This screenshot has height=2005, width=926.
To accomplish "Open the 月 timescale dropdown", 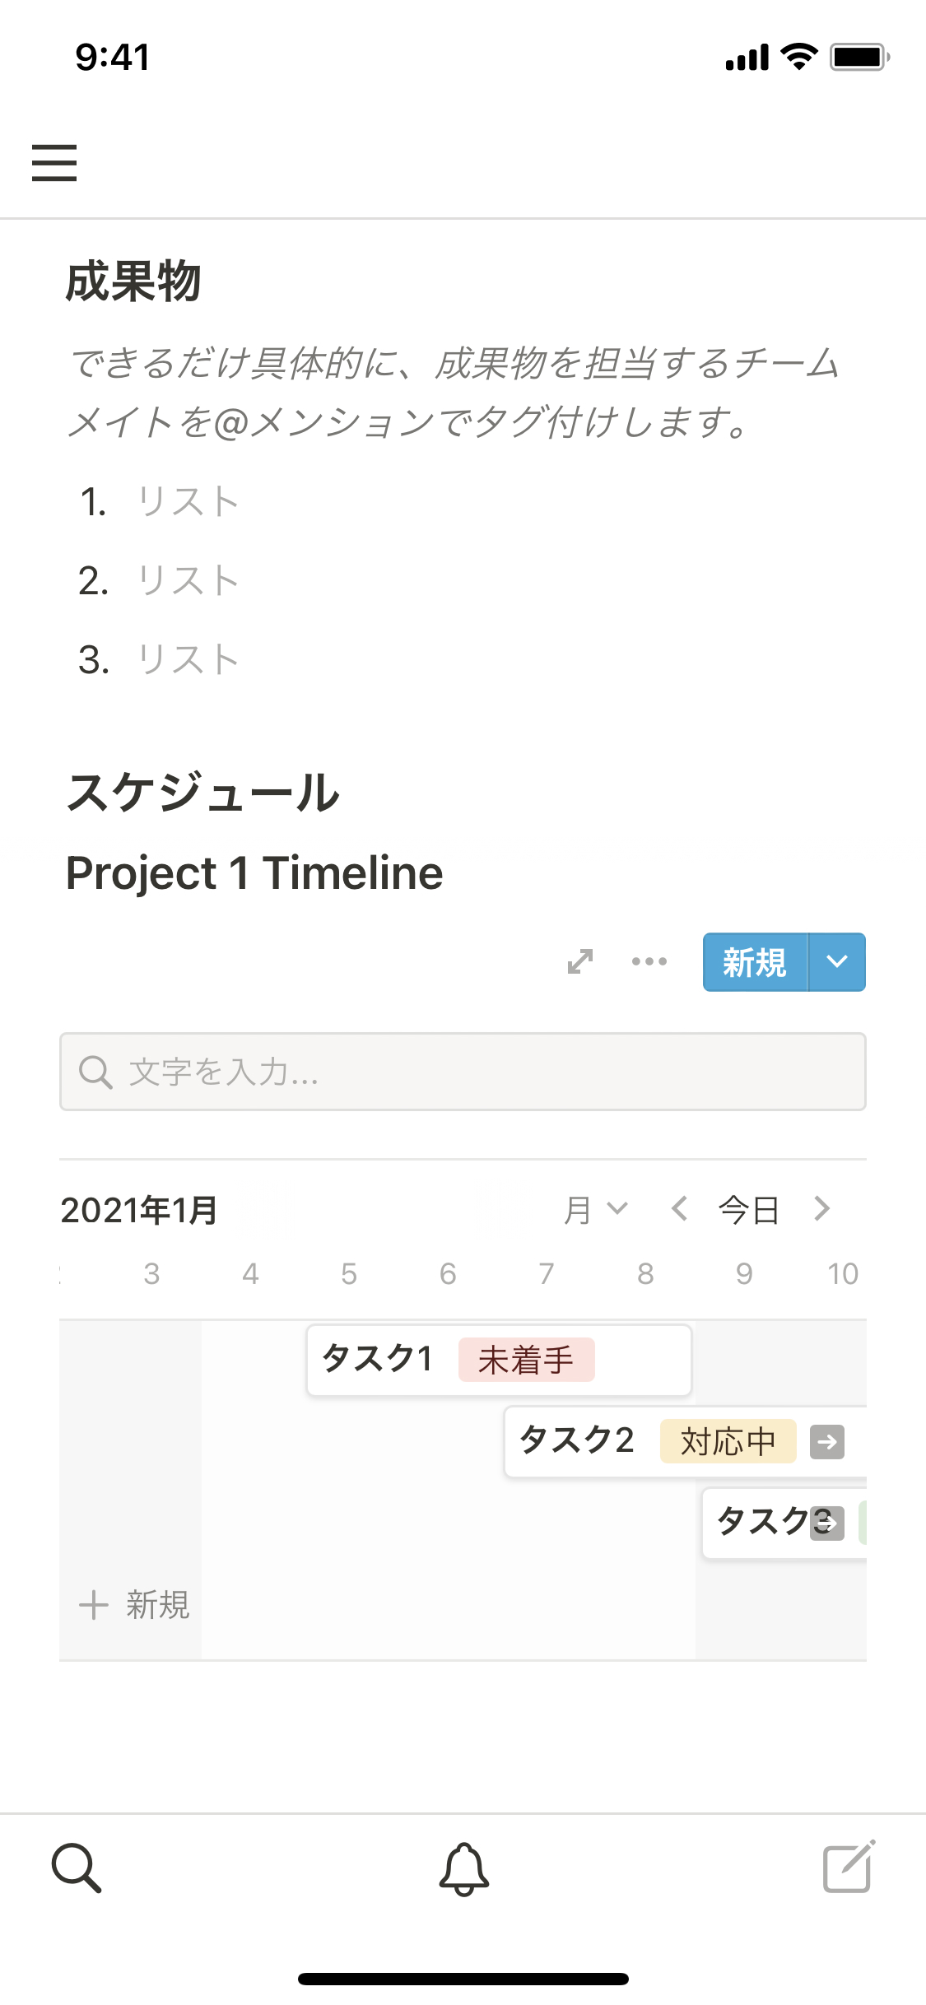I will click(x=595, y=1210).
